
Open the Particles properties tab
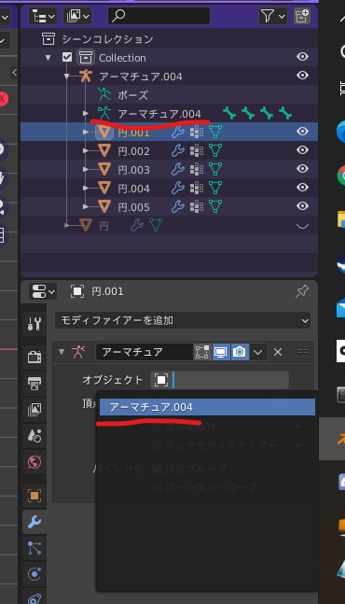tap(34, 548)
